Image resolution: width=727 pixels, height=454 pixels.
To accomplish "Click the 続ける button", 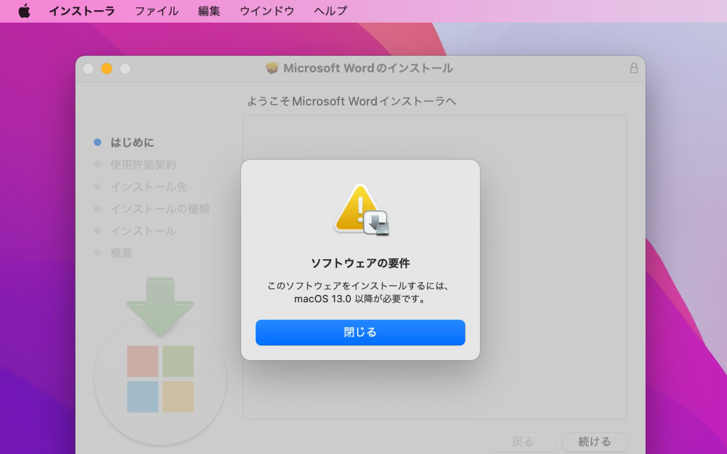I will click(595, 441).
